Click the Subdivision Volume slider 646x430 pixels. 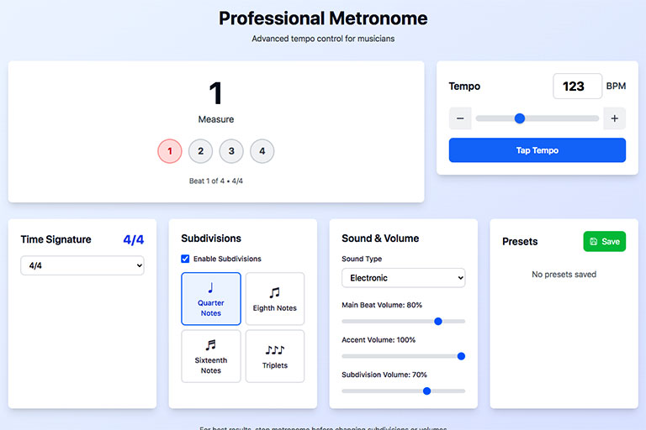click(404, 391)
